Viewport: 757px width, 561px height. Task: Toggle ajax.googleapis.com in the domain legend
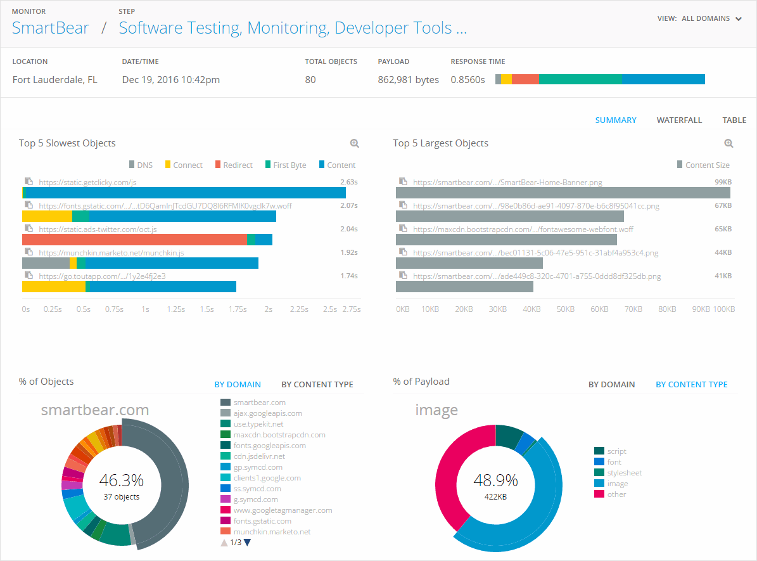[262, 413]
